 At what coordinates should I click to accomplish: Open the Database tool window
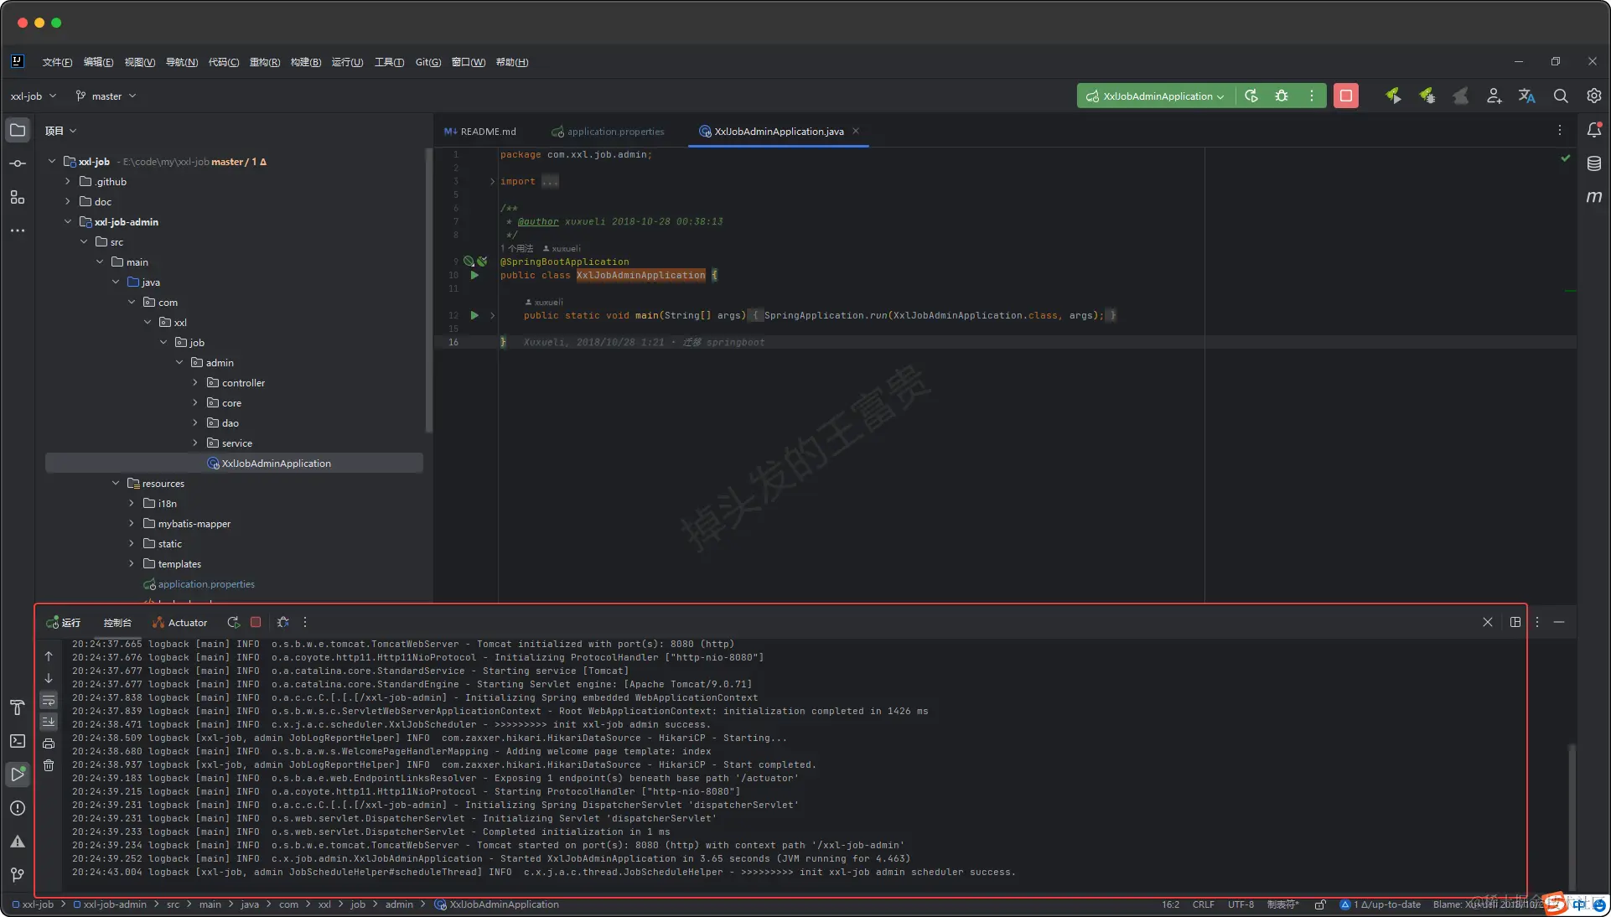(1593, 163)
